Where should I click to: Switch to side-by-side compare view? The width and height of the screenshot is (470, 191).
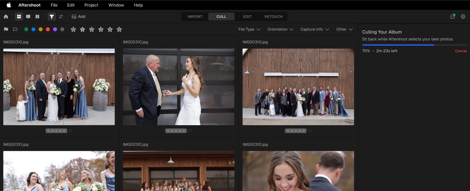tap(37, 17)
